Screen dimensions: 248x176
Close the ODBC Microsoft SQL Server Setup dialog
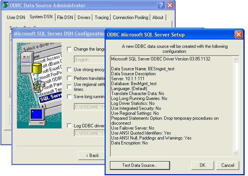click(x=238, y=35)
